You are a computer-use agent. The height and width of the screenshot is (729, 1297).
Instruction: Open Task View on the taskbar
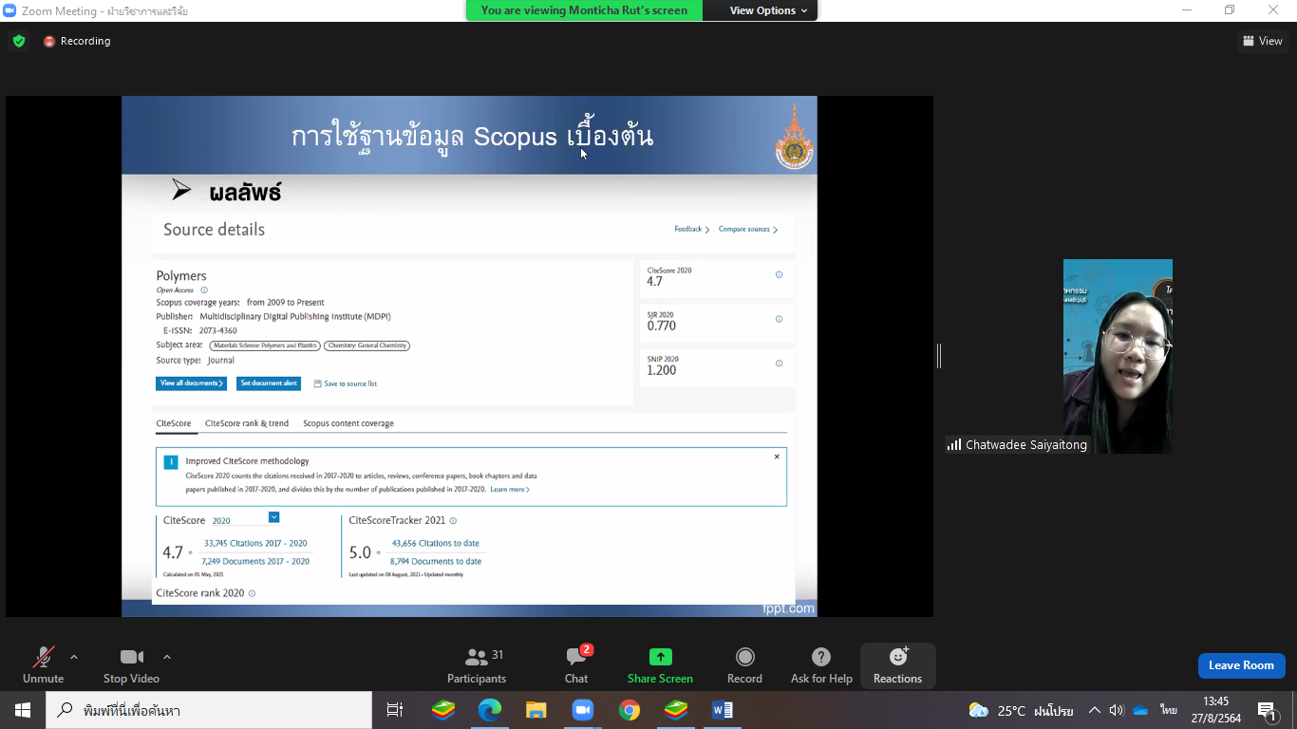(395, 710)
